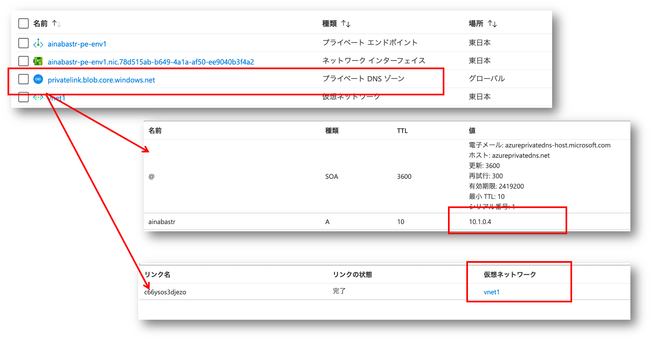Click the リンク名 column header
This screenshot has width=652, height=341.
[158, 275]
